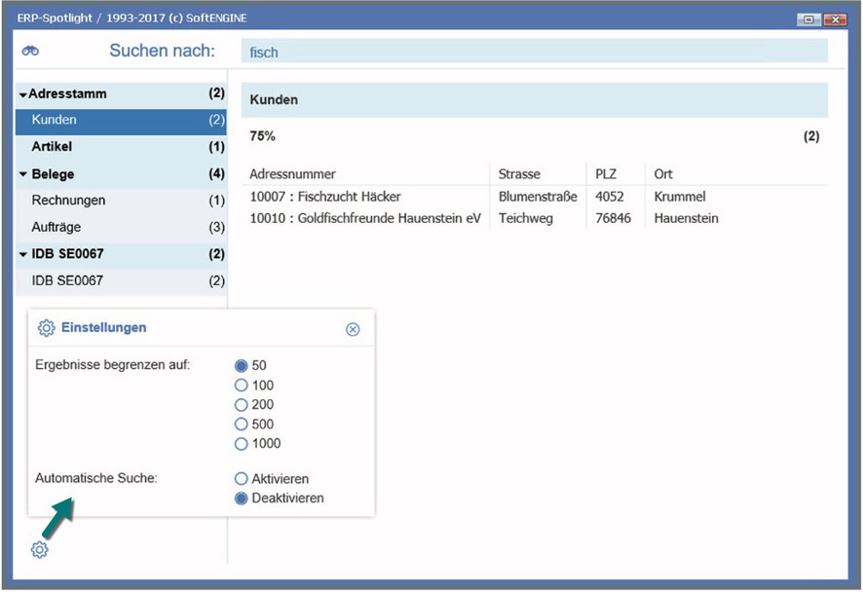Enable automatic search with Aktivieren
The height and width of the screenshot is (592, 863).
(x=242, y=479)
